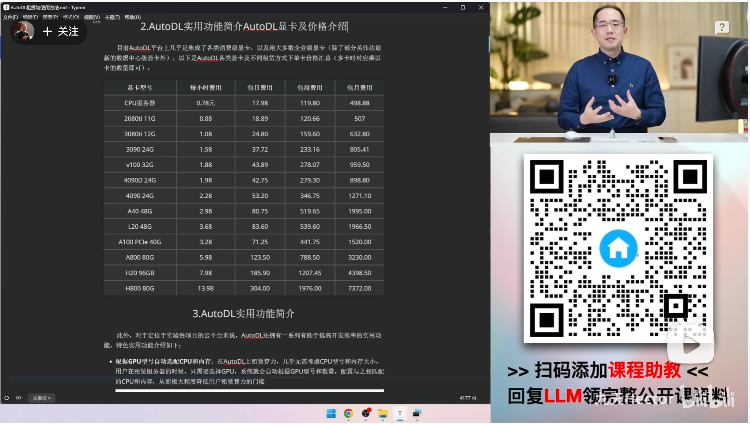This screenshot has height=424, width=750.
Task: Click the 4177 词 word count indicator
Action: pos(468,398)
